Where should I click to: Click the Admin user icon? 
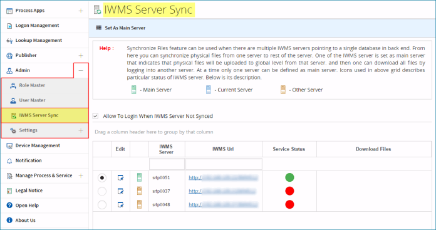9,71
